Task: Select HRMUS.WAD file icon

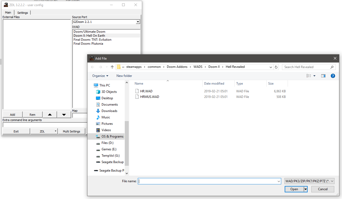Action: pyautogui.click(x=137, y=97)
